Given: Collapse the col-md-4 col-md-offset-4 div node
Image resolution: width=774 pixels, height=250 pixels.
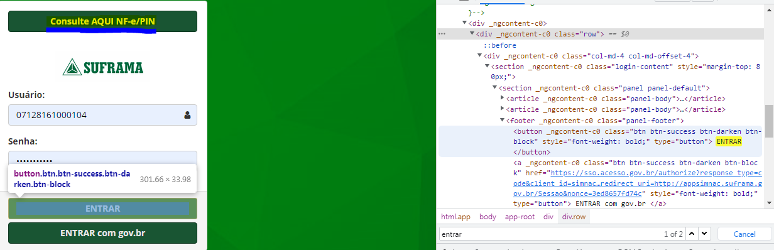Looking at the screenshot, I should tap(479, 56).
